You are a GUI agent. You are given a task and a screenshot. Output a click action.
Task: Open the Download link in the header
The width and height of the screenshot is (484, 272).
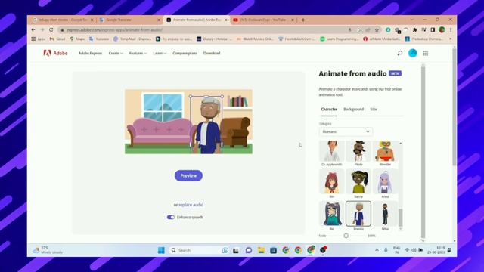click(x=212, y=53)
